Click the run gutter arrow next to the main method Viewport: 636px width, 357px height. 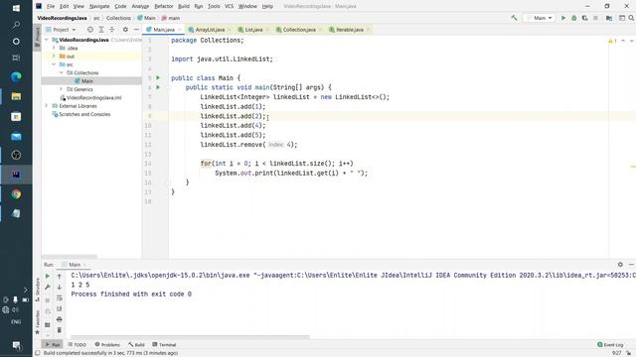coord(158,87)
